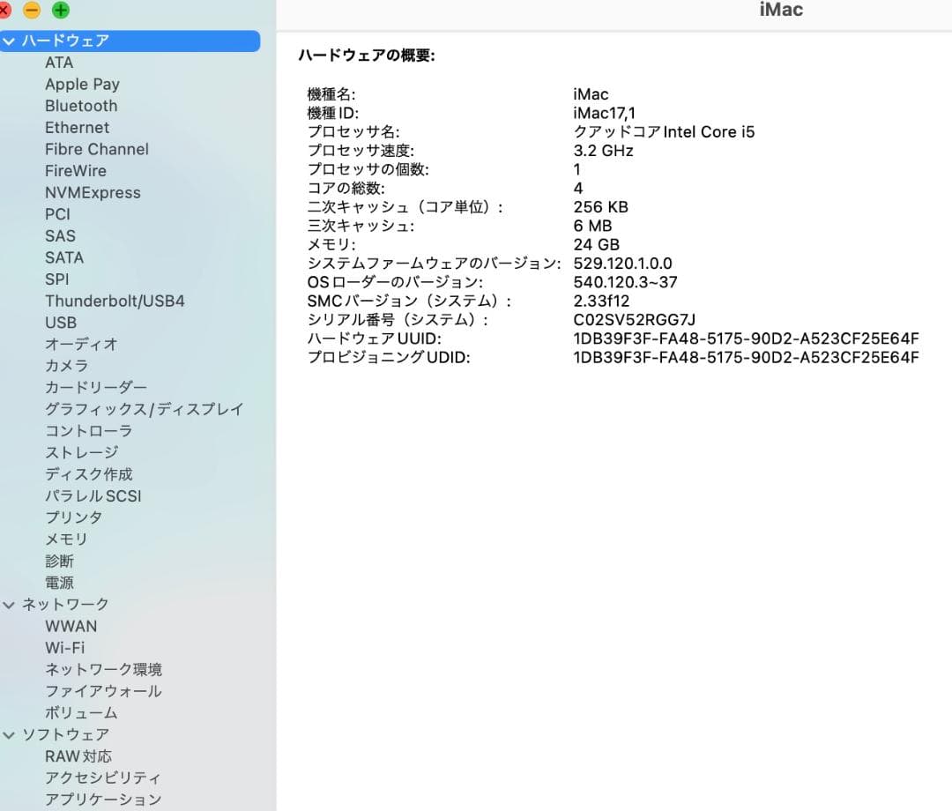View Thunderbolt/USB4 information
This screenshot has height=811, width=952.
point(115,301)
